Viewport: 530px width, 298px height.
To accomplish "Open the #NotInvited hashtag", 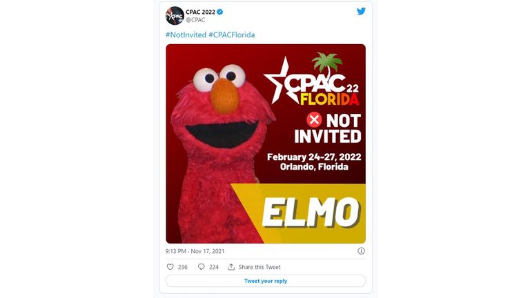I will point(186,34).
